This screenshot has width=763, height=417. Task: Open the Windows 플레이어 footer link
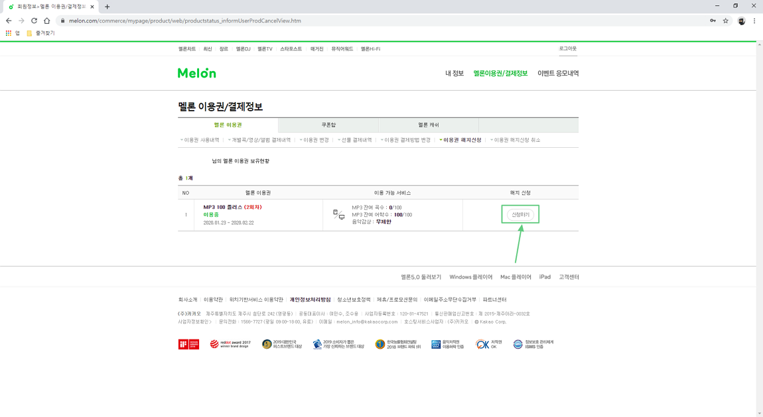(470, 277)
